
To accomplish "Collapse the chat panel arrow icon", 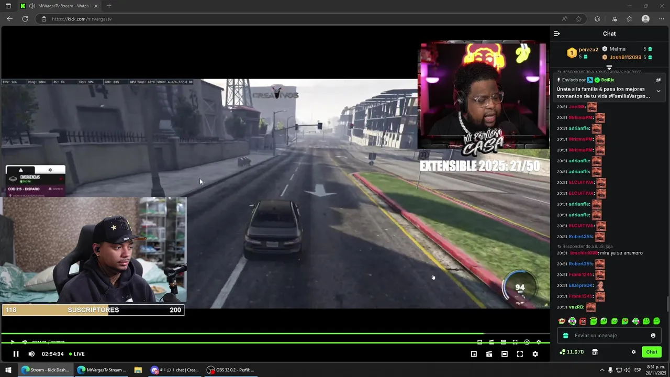I will (557, 34).
